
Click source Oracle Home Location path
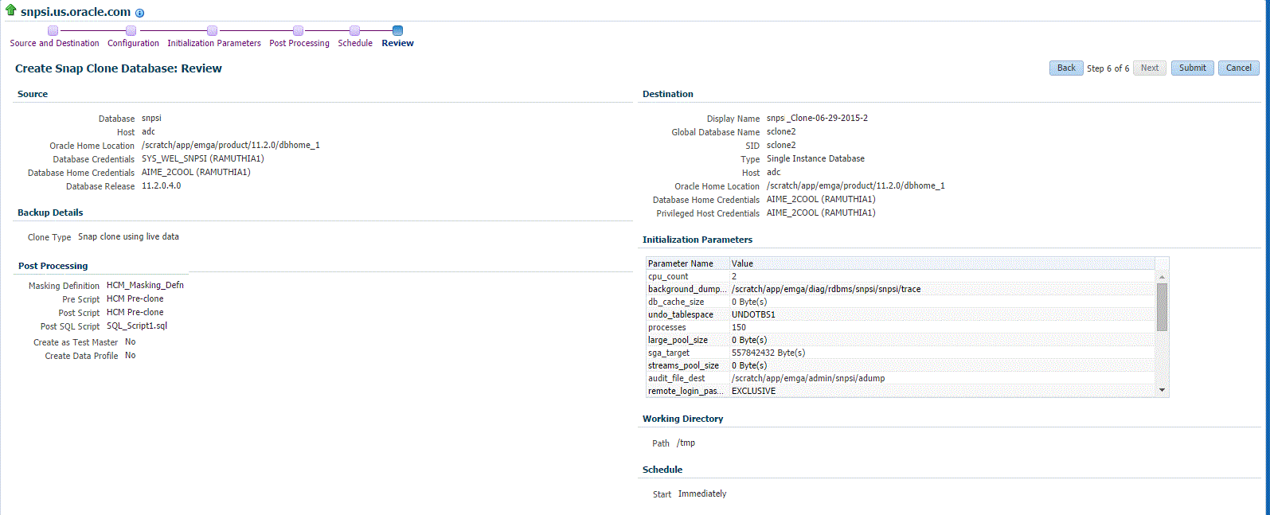[x=231, y=146]
